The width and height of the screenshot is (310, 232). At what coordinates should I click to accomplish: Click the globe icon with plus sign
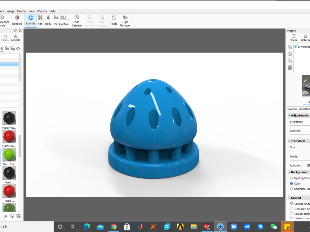(290, 54)
